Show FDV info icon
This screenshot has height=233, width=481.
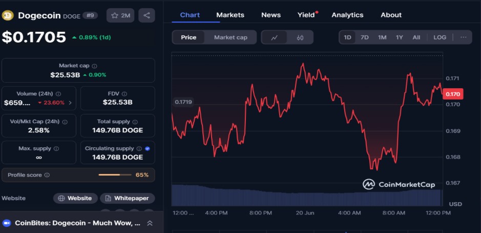(124, 94)
